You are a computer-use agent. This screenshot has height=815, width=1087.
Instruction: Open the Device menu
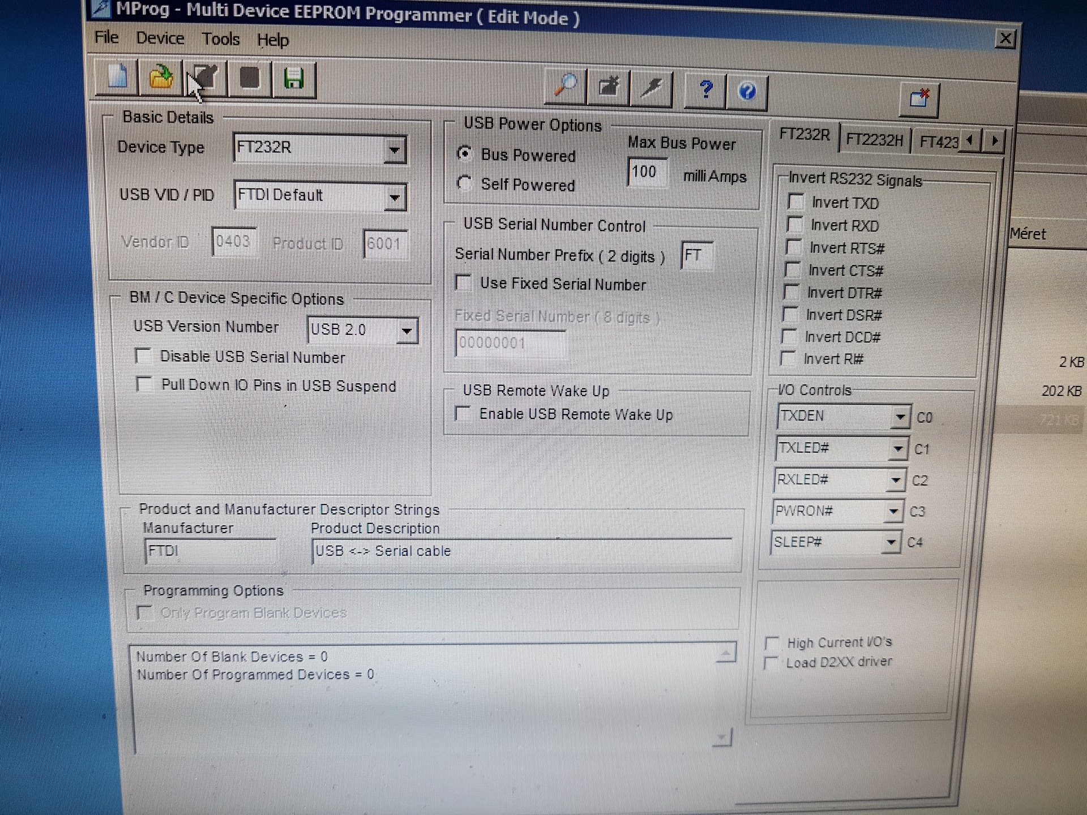pos(160,38)
